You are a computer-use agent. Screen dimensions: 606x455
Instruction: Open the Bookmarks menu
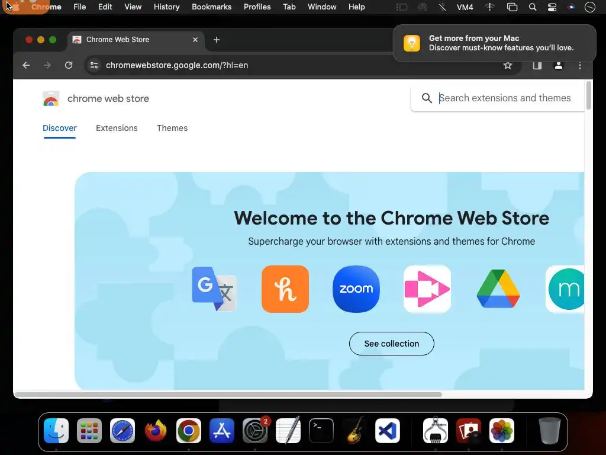coord(212,7)
